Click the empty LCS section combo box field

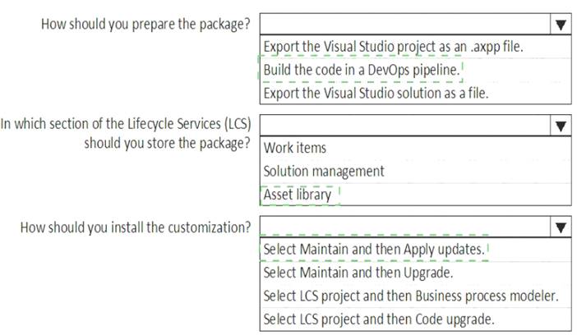(x=405, y=126)
